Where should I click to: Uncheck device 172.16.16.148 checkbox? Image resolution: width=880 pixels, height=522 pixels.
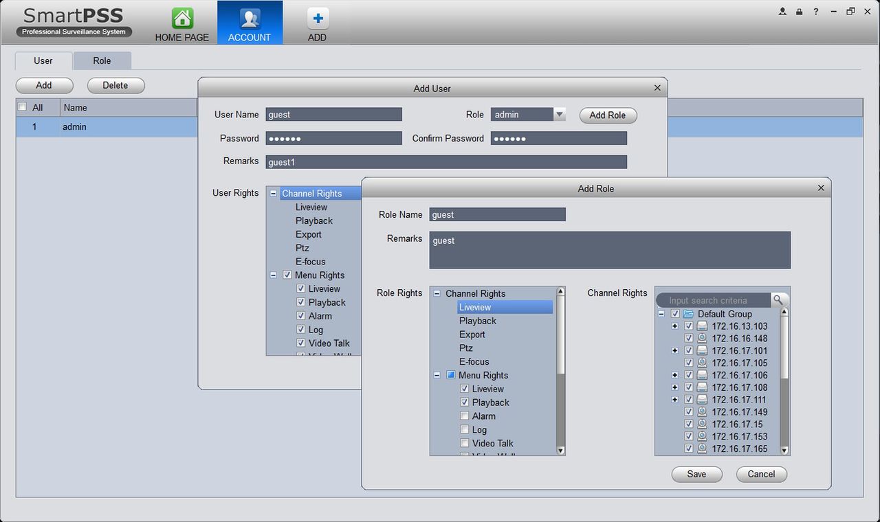pyautogui.click(x=689, y=339)
